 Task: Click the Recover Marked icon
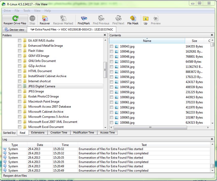[x=63, y=18]
